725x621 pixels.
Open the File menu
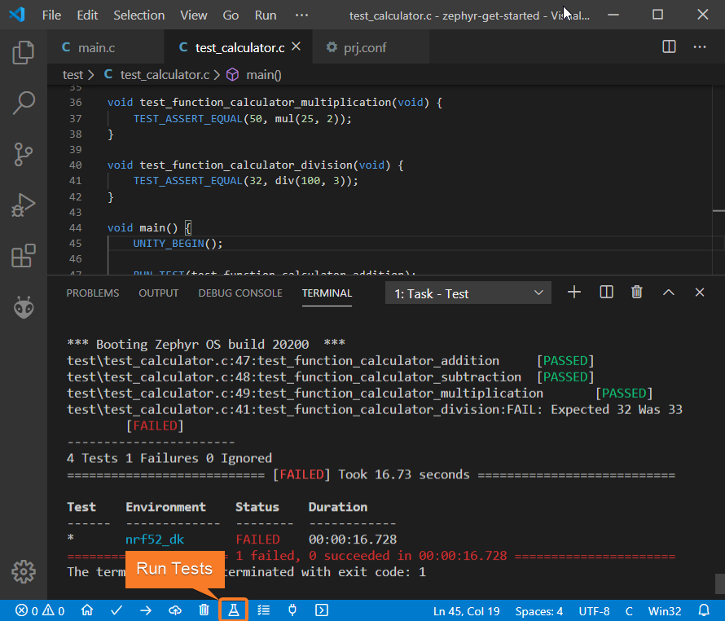tap(51, 15)
